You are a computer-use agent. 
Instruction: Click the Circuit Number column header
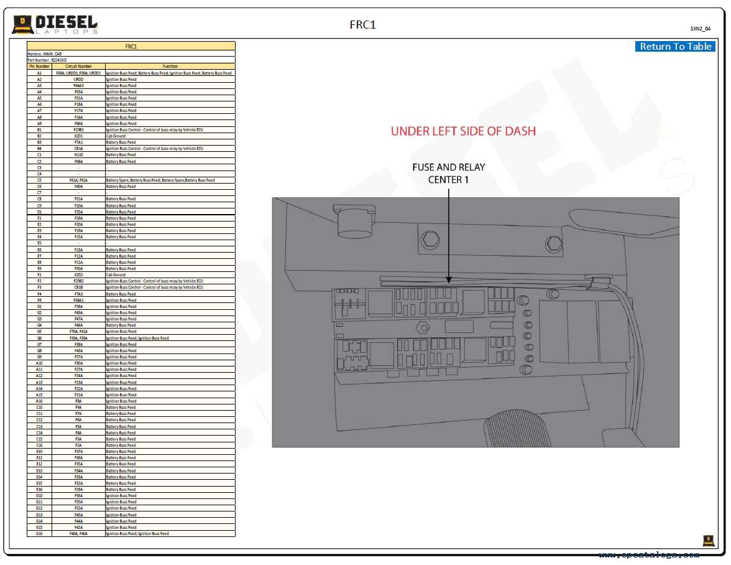(78, 66)
